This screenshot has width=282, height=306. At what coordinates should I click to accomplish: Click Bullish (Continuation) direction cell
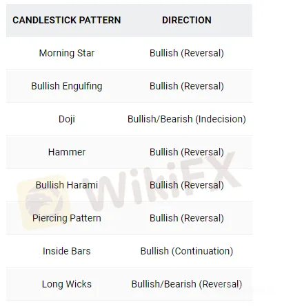tap(187, 251)
